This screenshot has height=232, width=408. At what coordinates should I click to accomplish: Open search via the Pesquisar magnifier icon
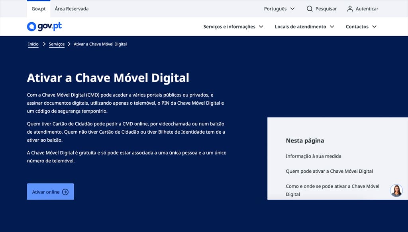pos(309,8)
